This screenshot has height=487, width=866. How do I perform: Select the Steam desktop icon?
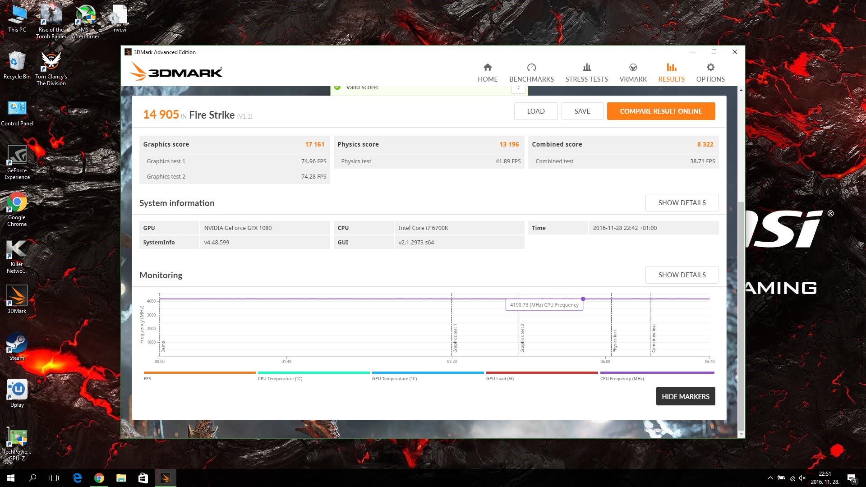pos(17,347)
